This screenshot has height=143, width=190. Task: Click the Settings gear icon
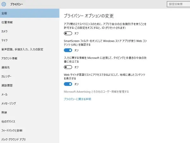[x=3, y=4]
